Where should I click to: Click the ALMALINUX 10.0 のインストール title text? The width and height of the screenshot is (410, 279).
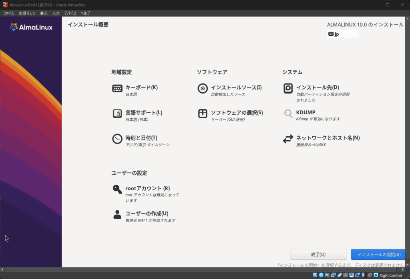365,24
